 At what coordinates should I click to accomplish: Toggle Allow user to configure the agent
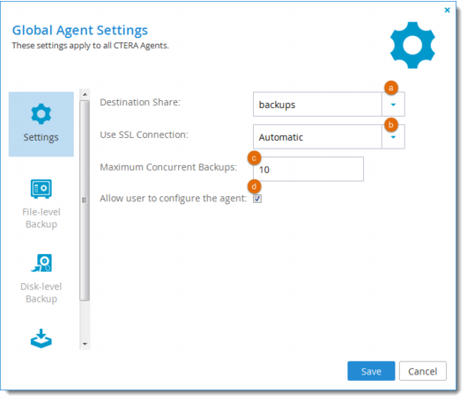coord(257,199)
